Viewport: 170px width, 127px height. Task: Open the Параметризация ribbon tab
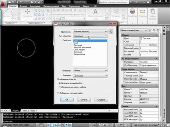(51, 6)
